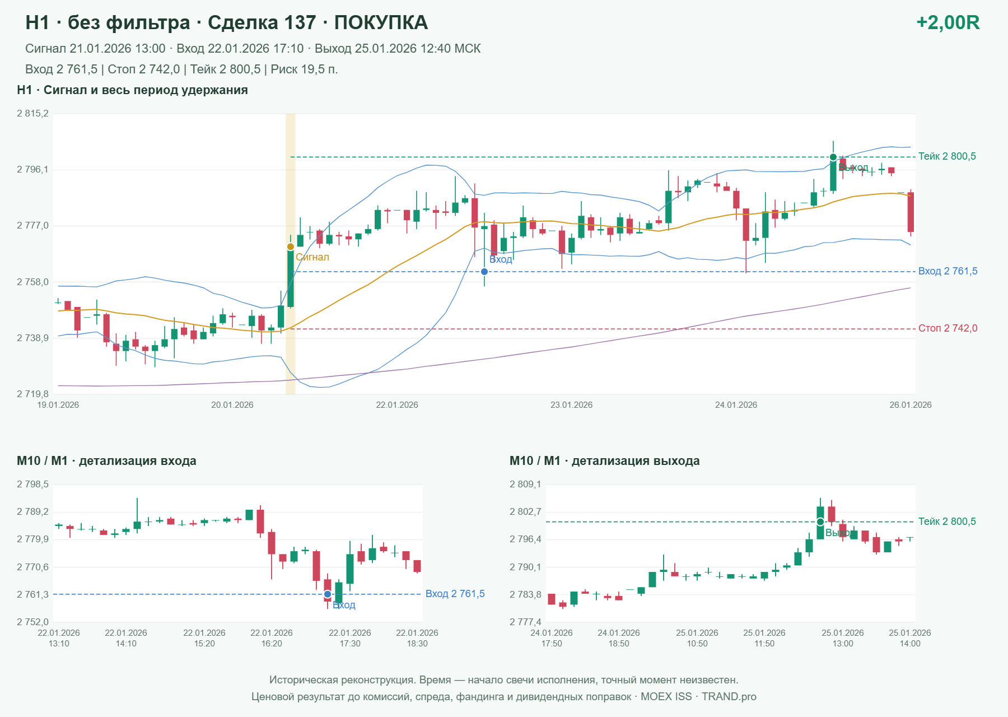Click the entry chart price label "2 798,5"
Image resolution: width=1008 pixels, height=717 pixels.
[x=32, y=485]
